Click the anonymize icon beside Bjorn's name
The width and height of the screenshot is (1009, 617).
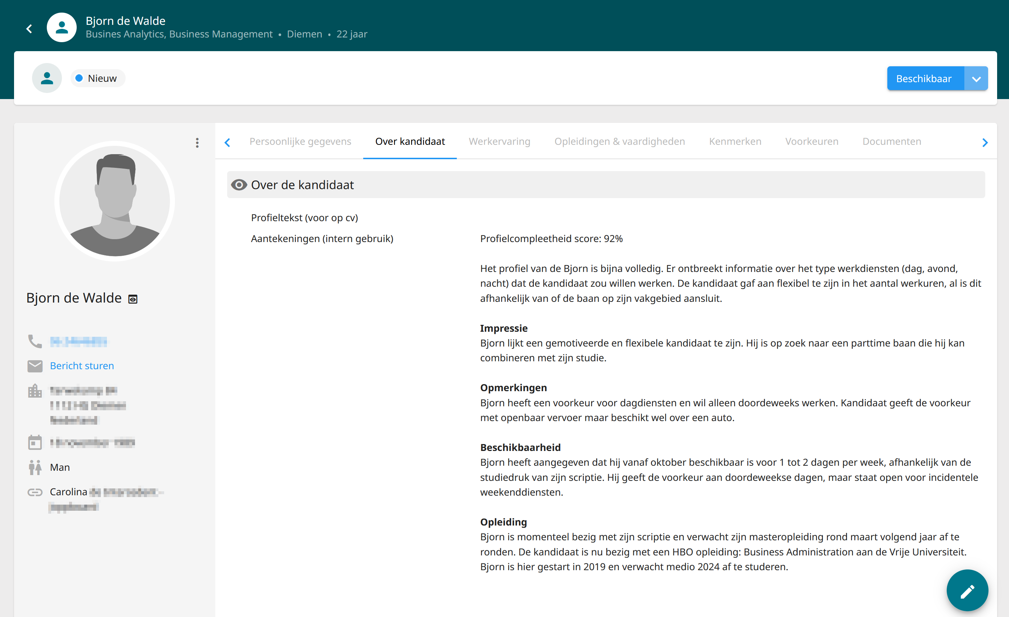[x=133, y=299]
